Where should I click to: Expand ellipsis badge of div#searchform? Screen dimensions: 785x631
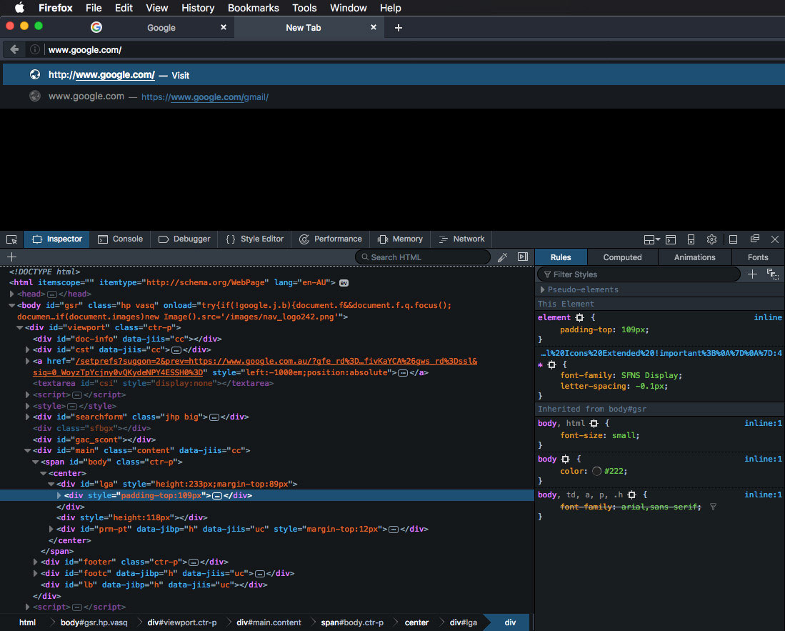214,417
